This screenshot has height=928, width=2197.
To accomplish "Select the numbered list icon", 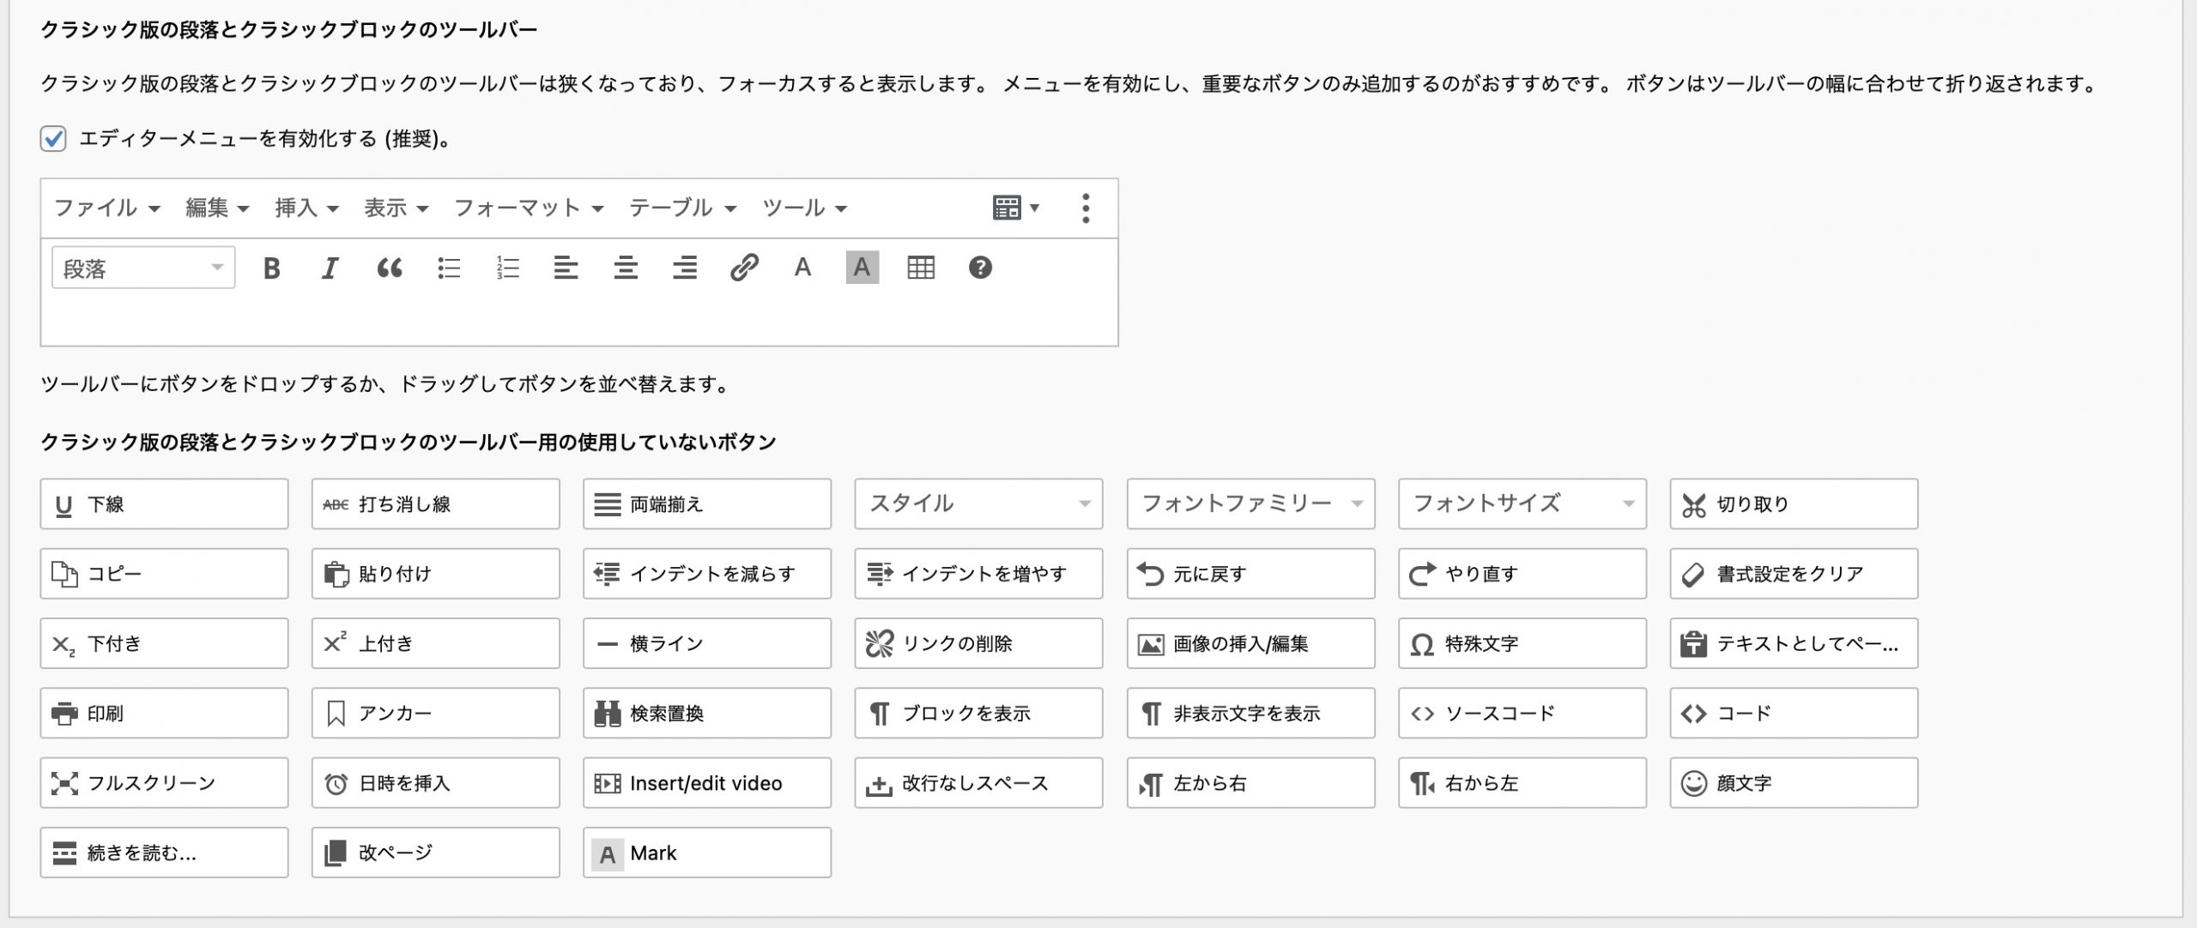I will [x=508, y=268].
